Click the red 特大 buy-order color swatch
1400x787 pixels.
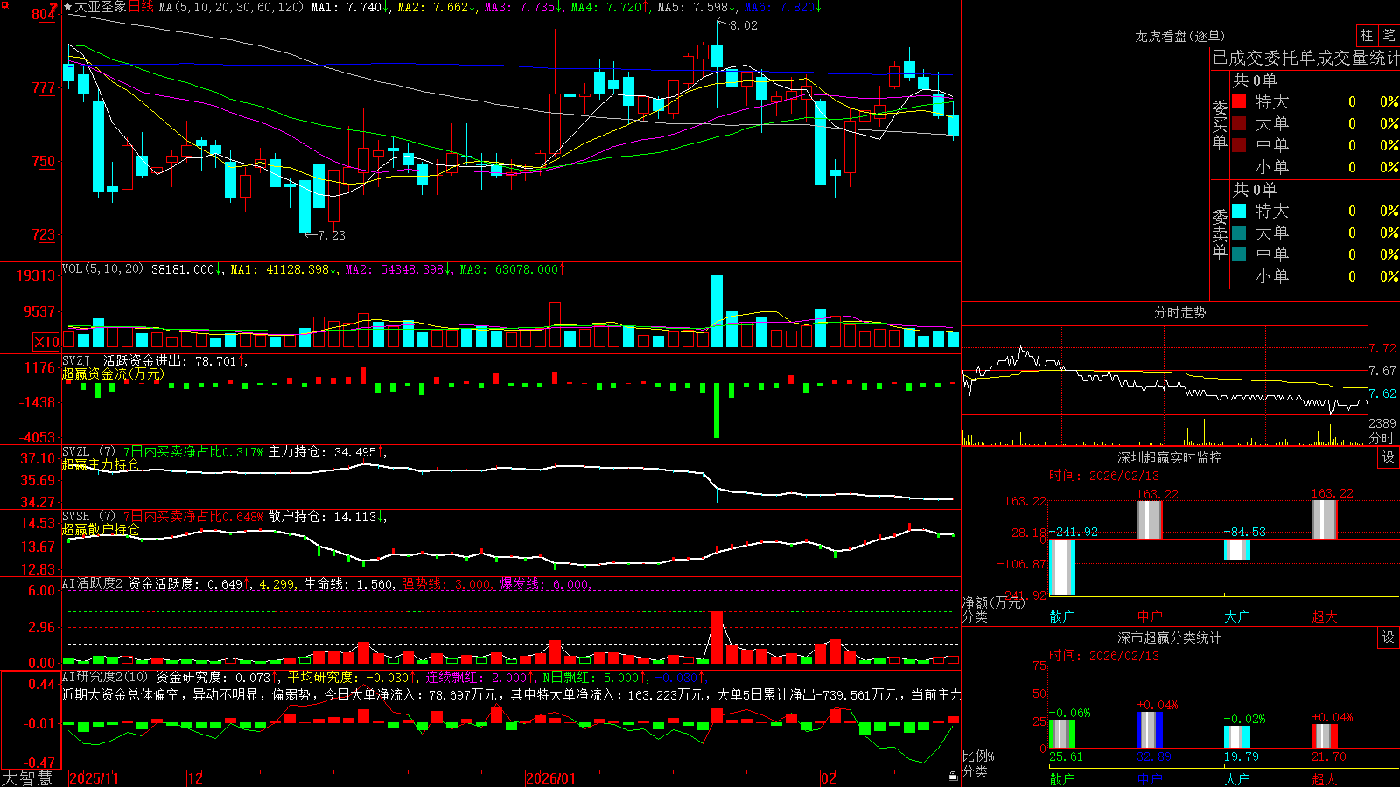point(1239,101)
